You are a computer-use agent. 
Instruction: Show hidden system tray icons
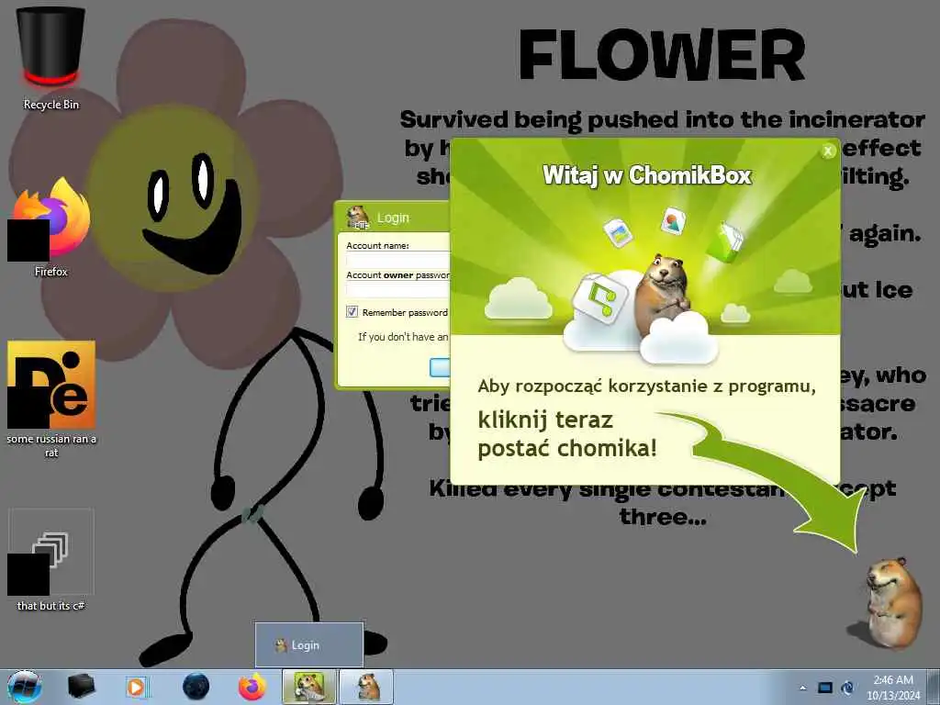[803, 688]
